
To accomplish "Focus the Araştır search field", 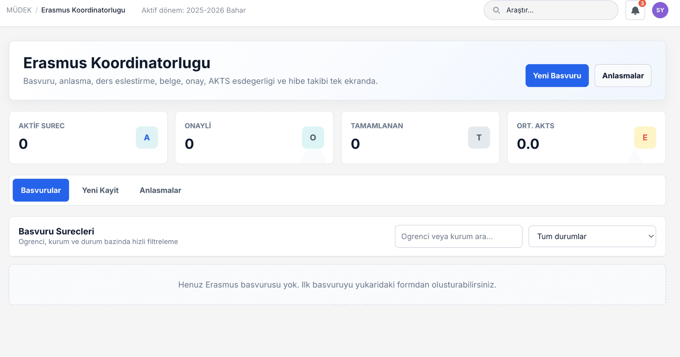I will pyautogui.click(x=551, y=10).
